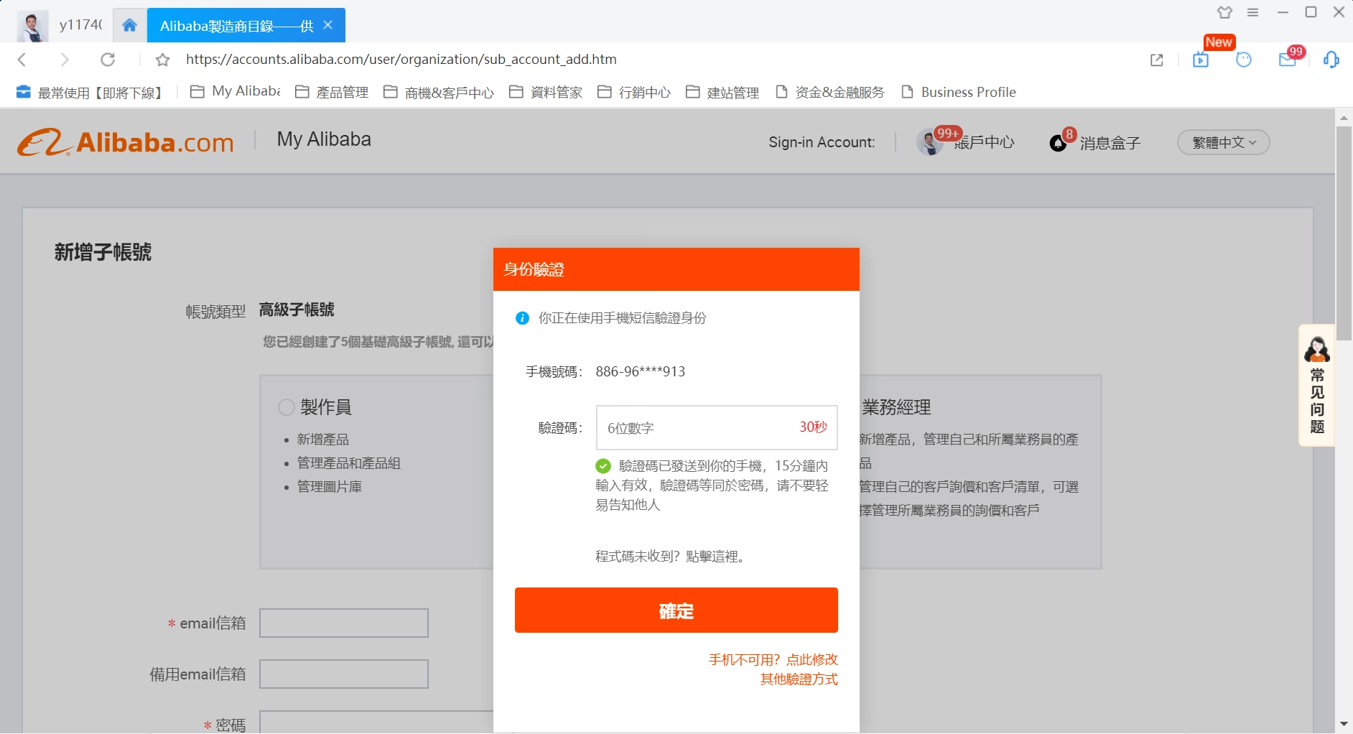Screen dimensions: 1353x734
Task: Bookmark page with star icon
Action: (x=163, y=60)
